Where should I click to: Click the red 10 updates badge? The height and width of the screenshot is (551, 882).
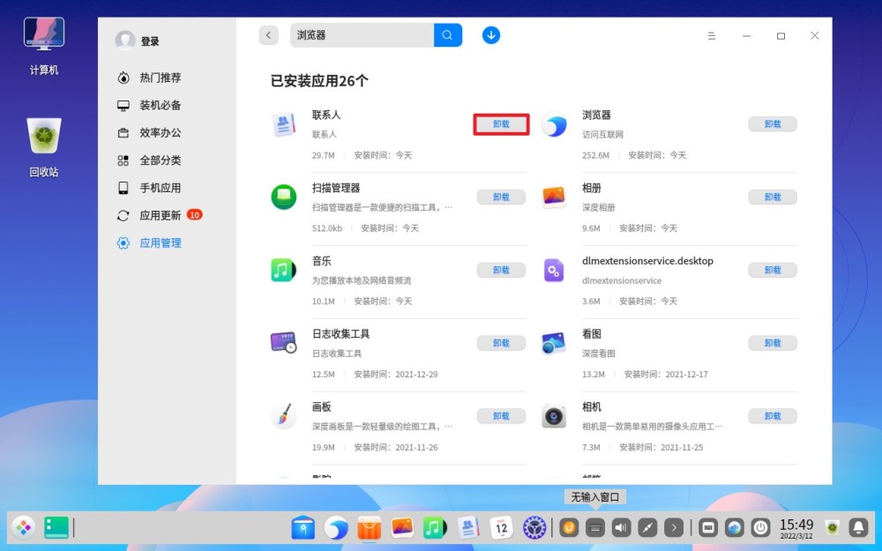[195, 215]
